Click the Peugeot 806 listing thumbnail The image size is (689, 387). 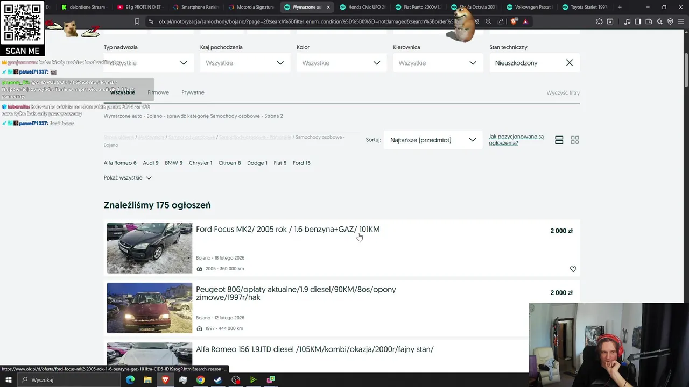pos(149,308)
